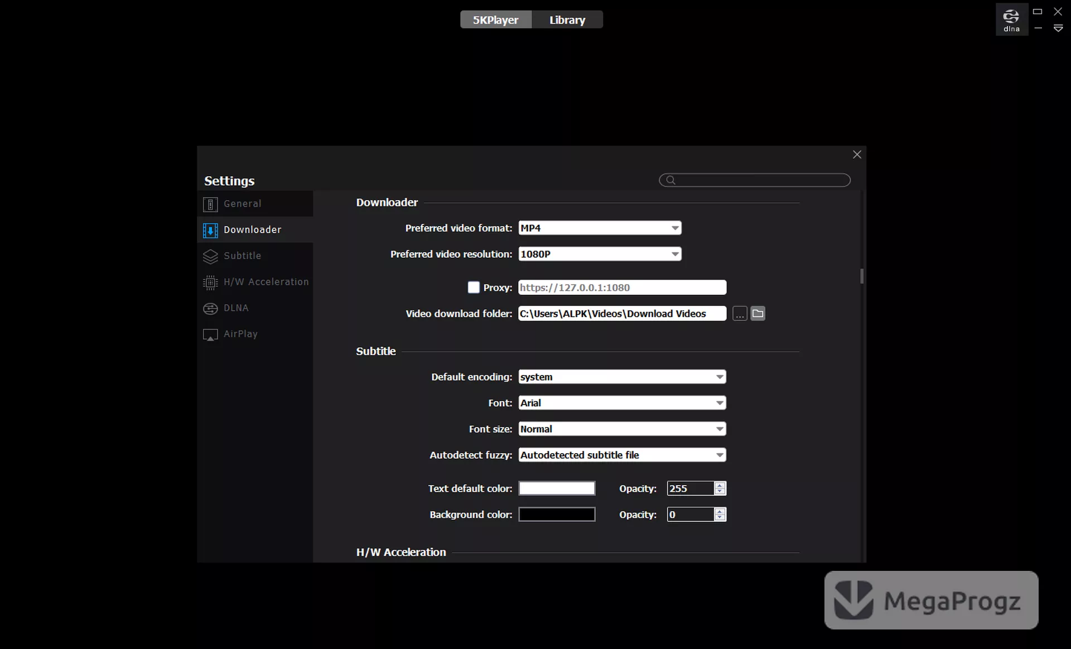Expand the Preferred video format dropdown
The width and height of the screenshot is (1071, 649).
600,228
